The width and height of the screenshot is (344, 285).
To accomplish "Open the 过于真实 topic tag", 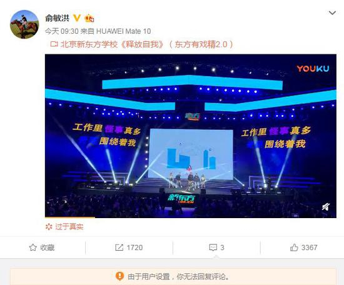I will pos(69,227).
